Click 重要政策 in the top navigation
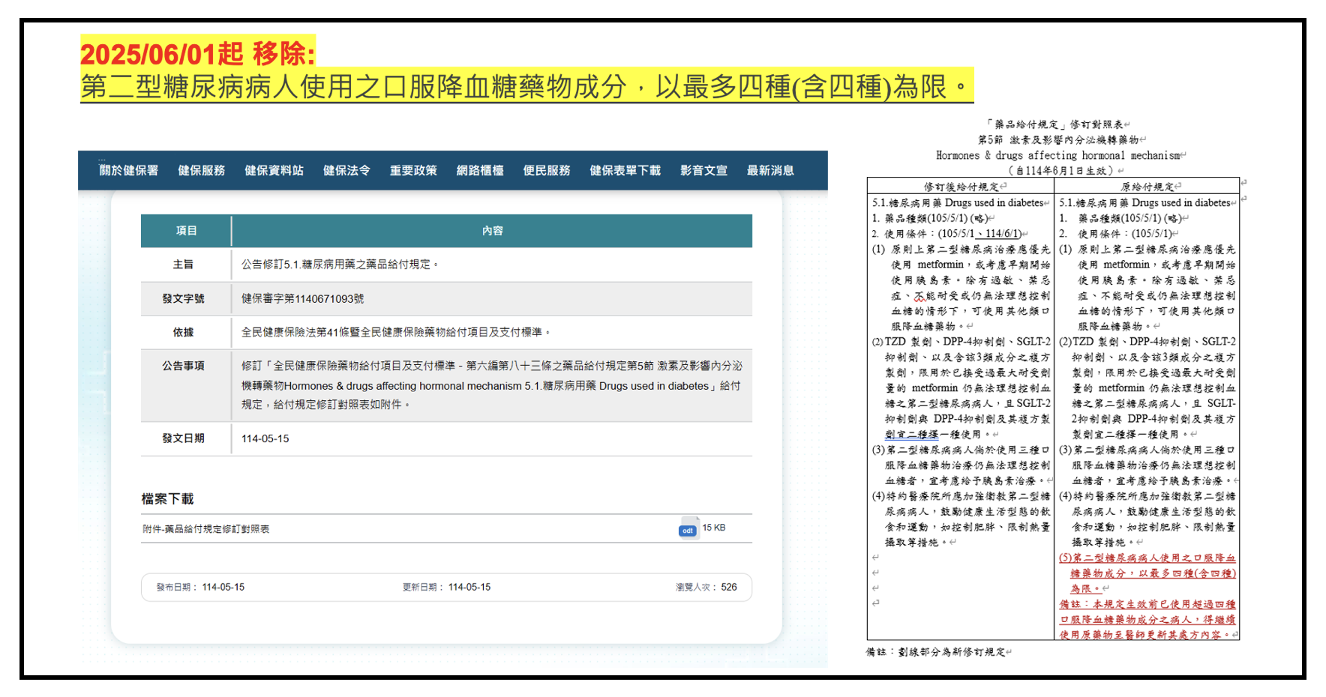Screen dimensions: 1326x697 413,171
